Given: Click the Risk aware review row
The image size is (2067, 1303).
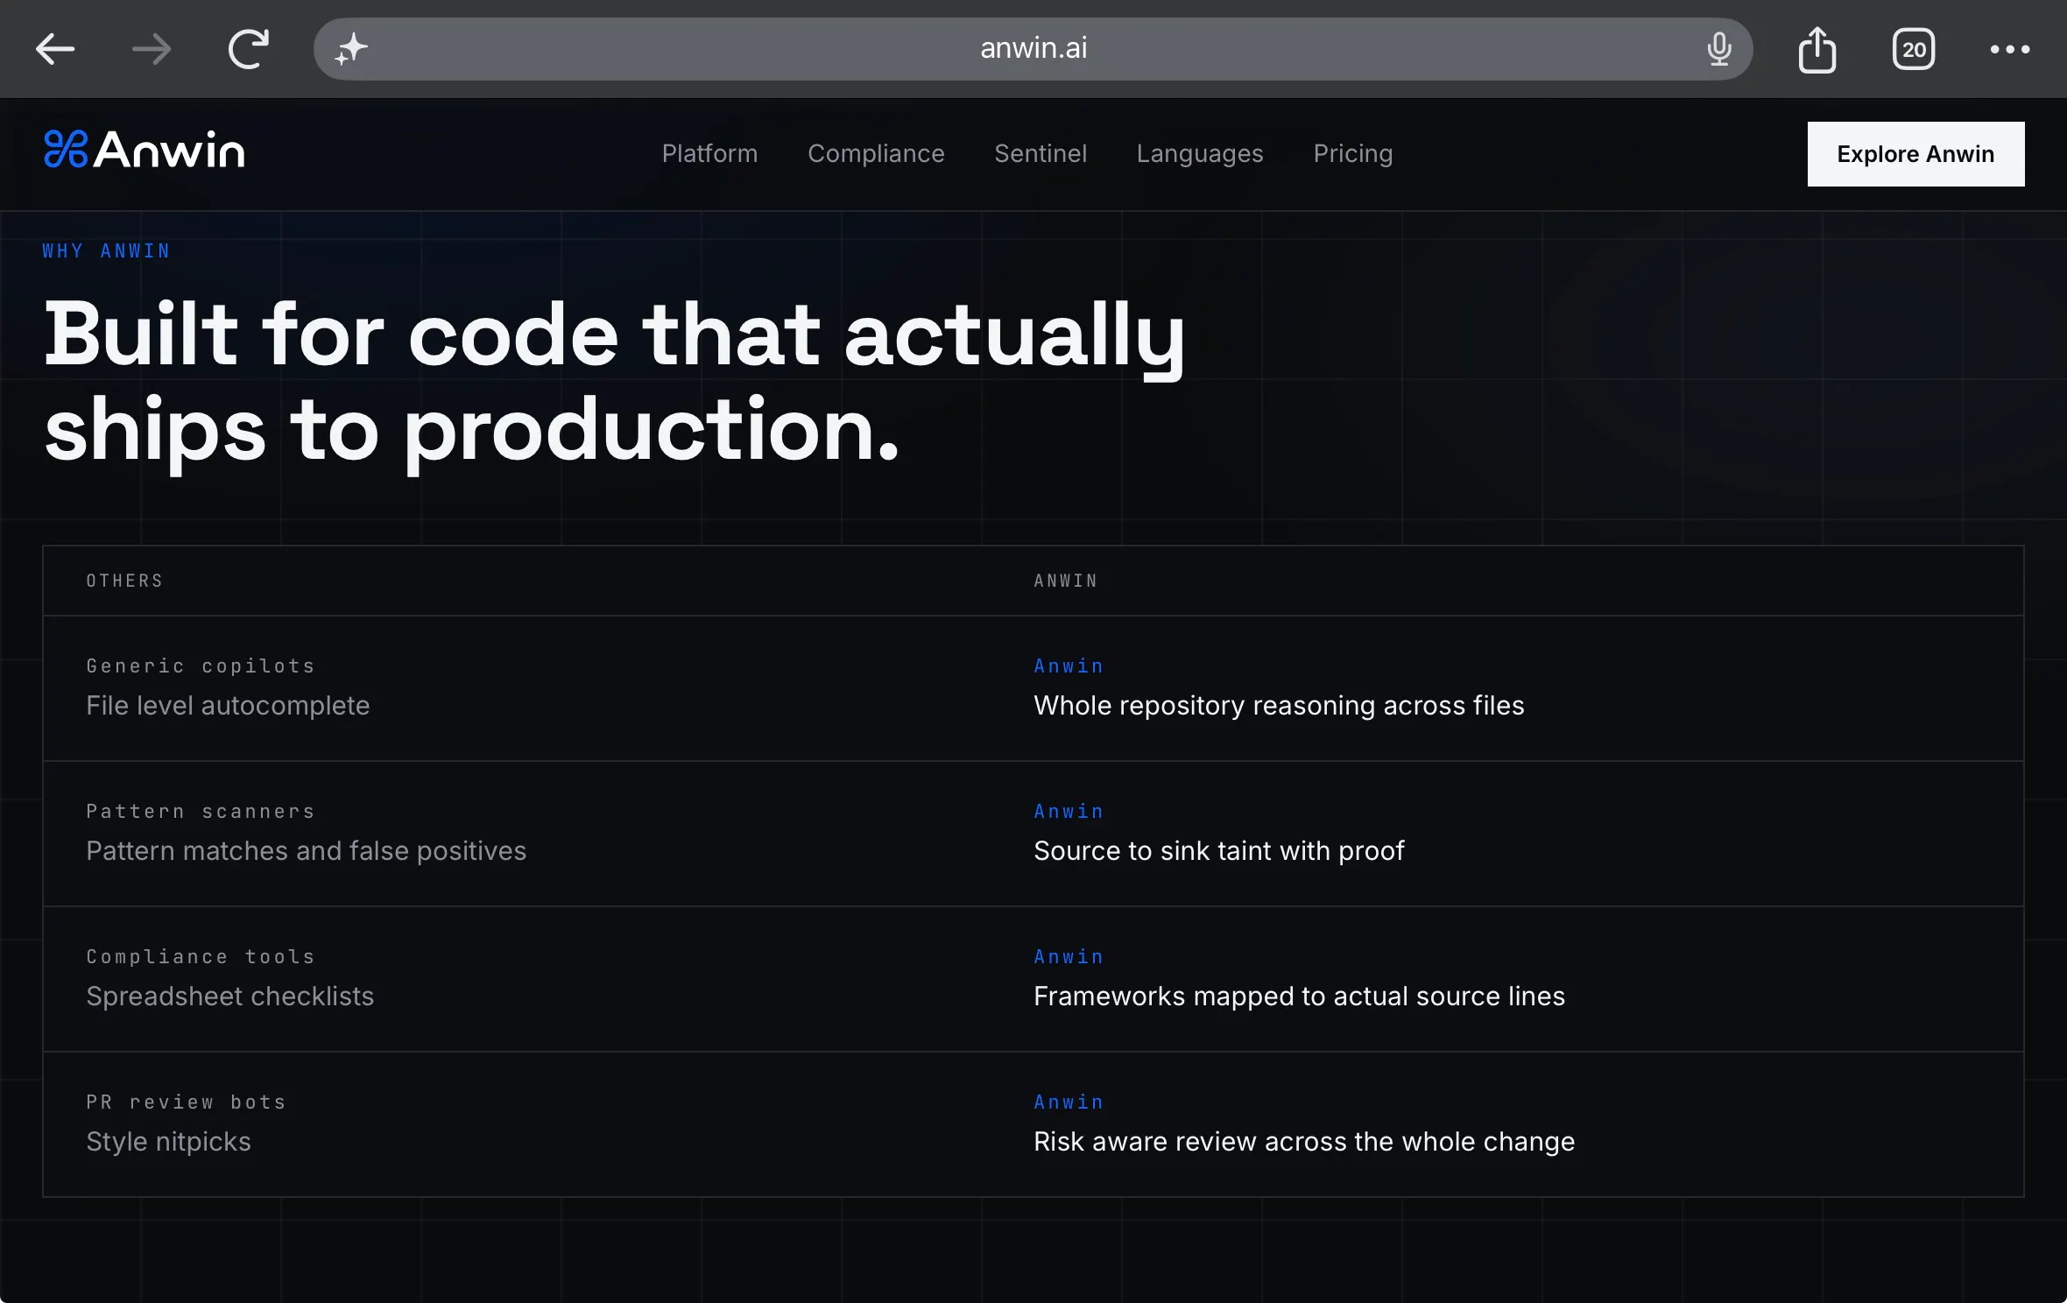Looking at the screenshot, I should click(1033, 1124).
